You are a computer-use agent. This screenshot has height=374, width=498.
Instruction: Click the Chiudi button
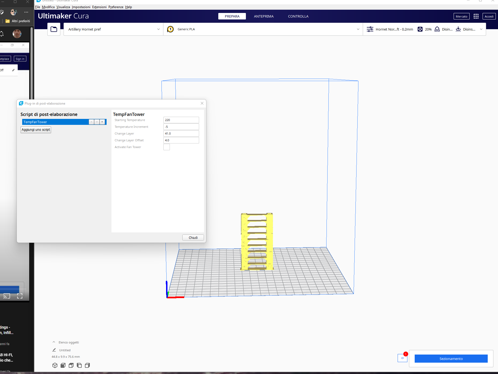(193, 238)
